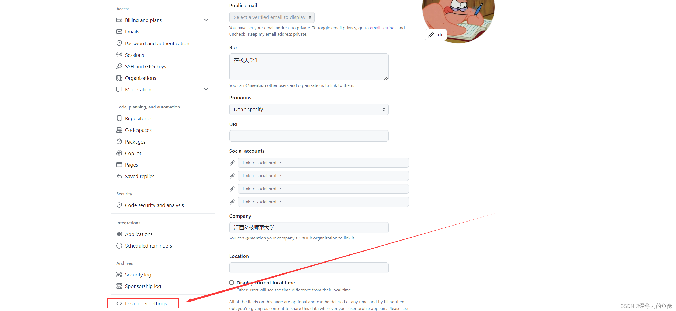The image size is (676, 311).
Task: Click the Repositories icon in sidebar
Action: pyautogui.click(x=119, y=118)
